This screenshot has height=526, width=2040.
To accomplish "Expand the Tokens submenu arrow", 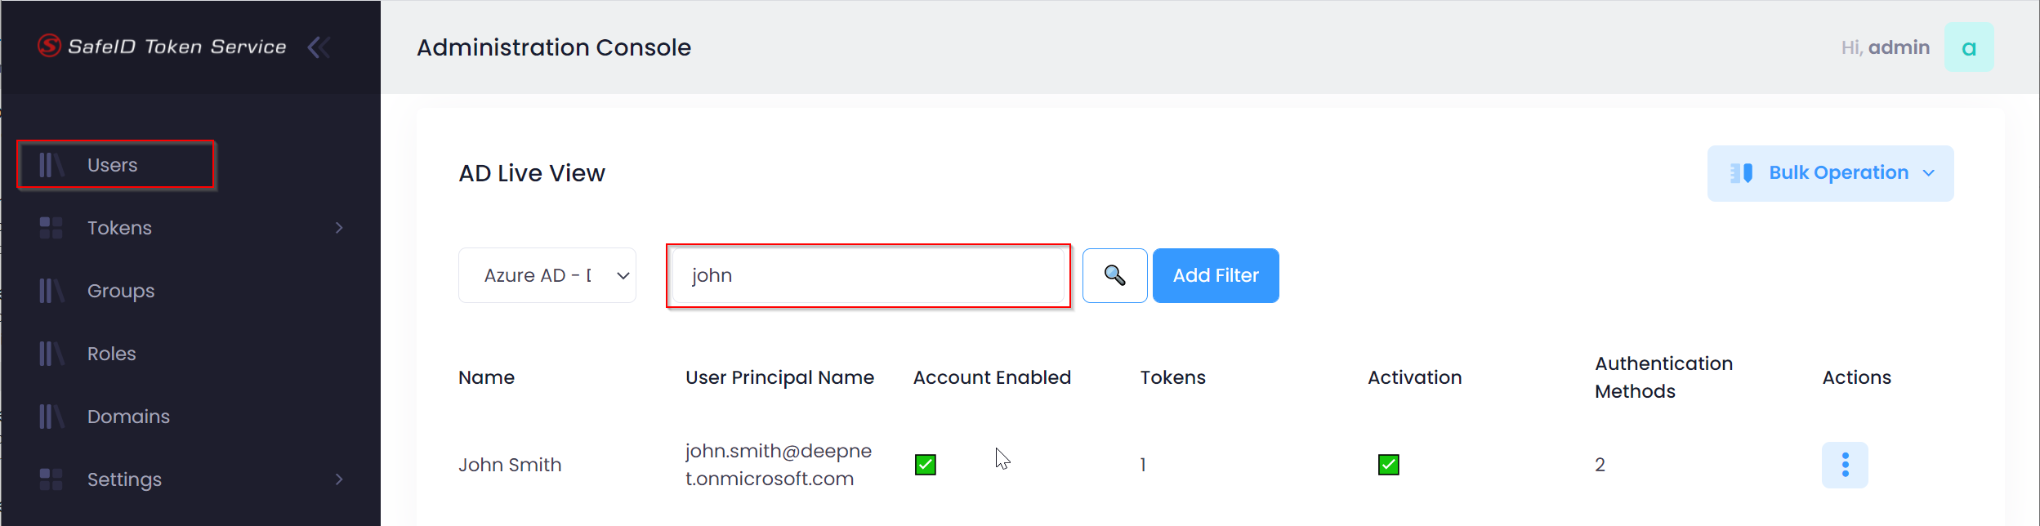I will click(x=339, y=228).
